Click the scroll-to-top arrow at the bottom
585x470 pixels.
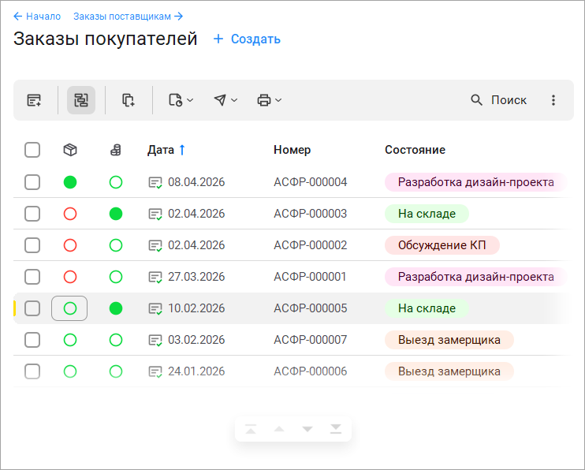(251, 429)
